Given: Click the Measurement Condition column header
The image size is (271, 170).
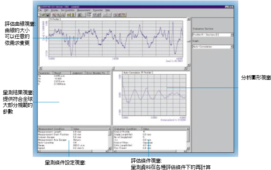Looking at the screenshot, I should click(55, 129).
